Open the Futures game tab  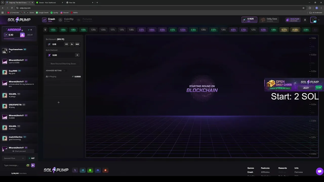tap(85, 20)
